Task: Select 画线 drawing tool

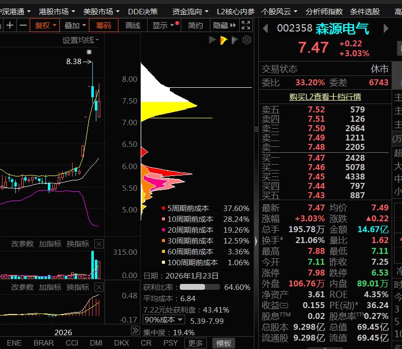Action: point(133,25)
